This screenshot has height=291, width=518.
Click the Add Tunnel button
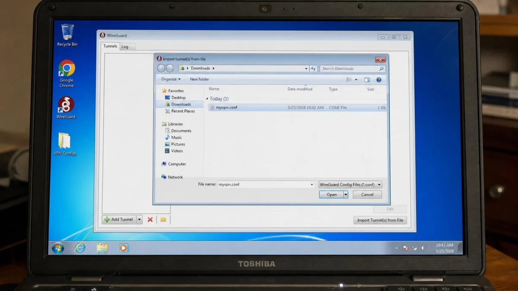click(119, 219)
